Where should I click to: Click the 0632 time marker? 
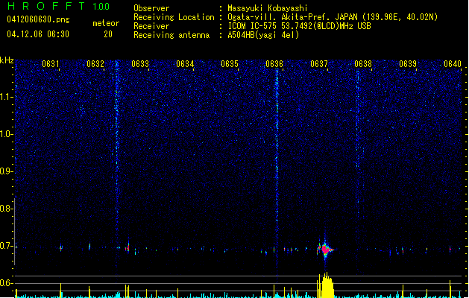coord(95,63)
